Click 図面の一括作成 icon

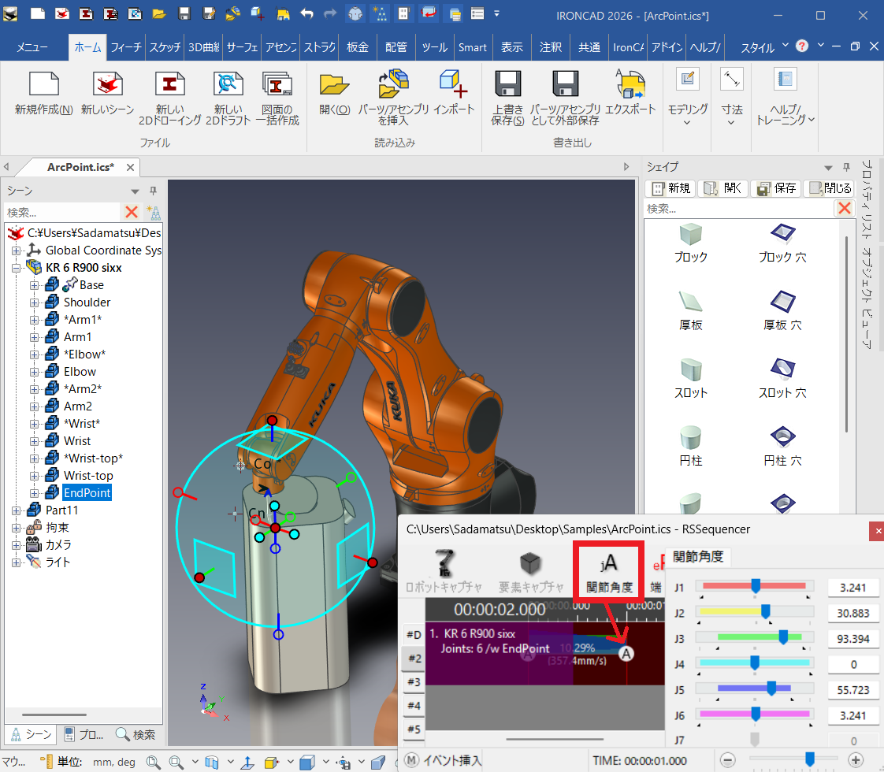click(277, 84)
